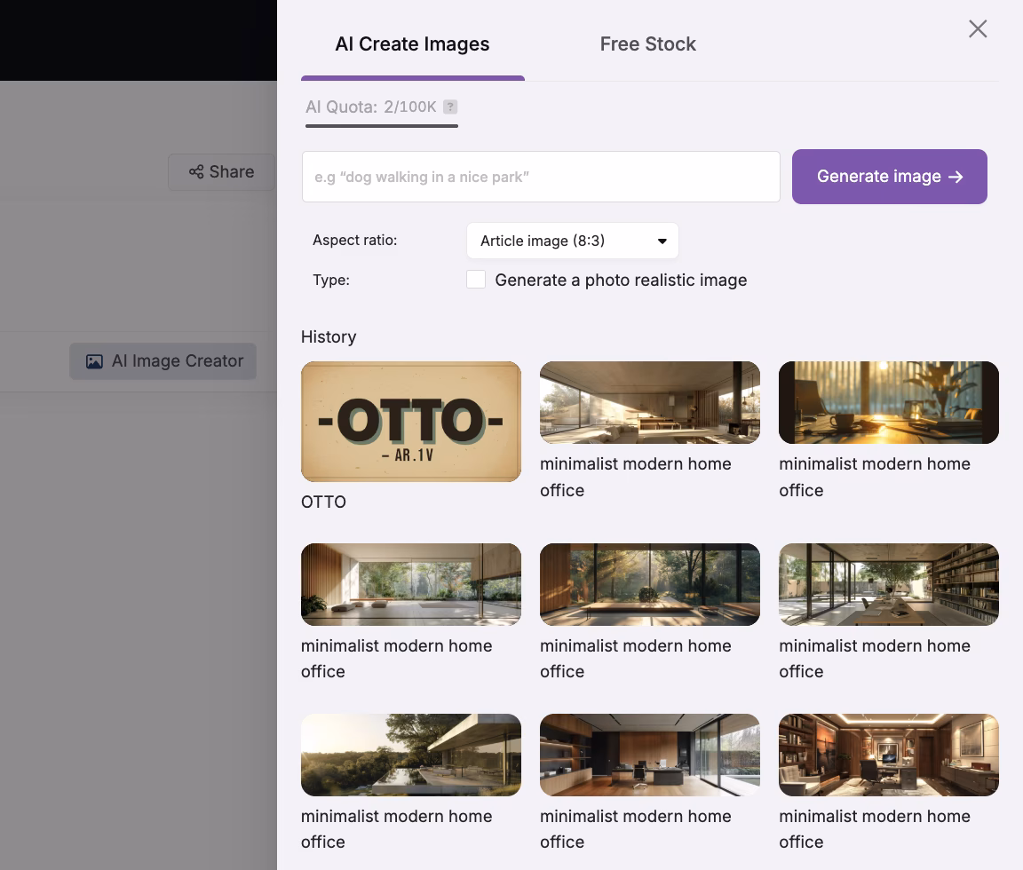The image size is (1023, 870).
Task: Choose the sunset desk with coffee cup thumbnail
Action: coord(889,402)
